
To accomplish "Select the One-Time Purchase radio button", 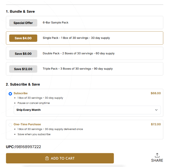I will [x=10, y=125].
